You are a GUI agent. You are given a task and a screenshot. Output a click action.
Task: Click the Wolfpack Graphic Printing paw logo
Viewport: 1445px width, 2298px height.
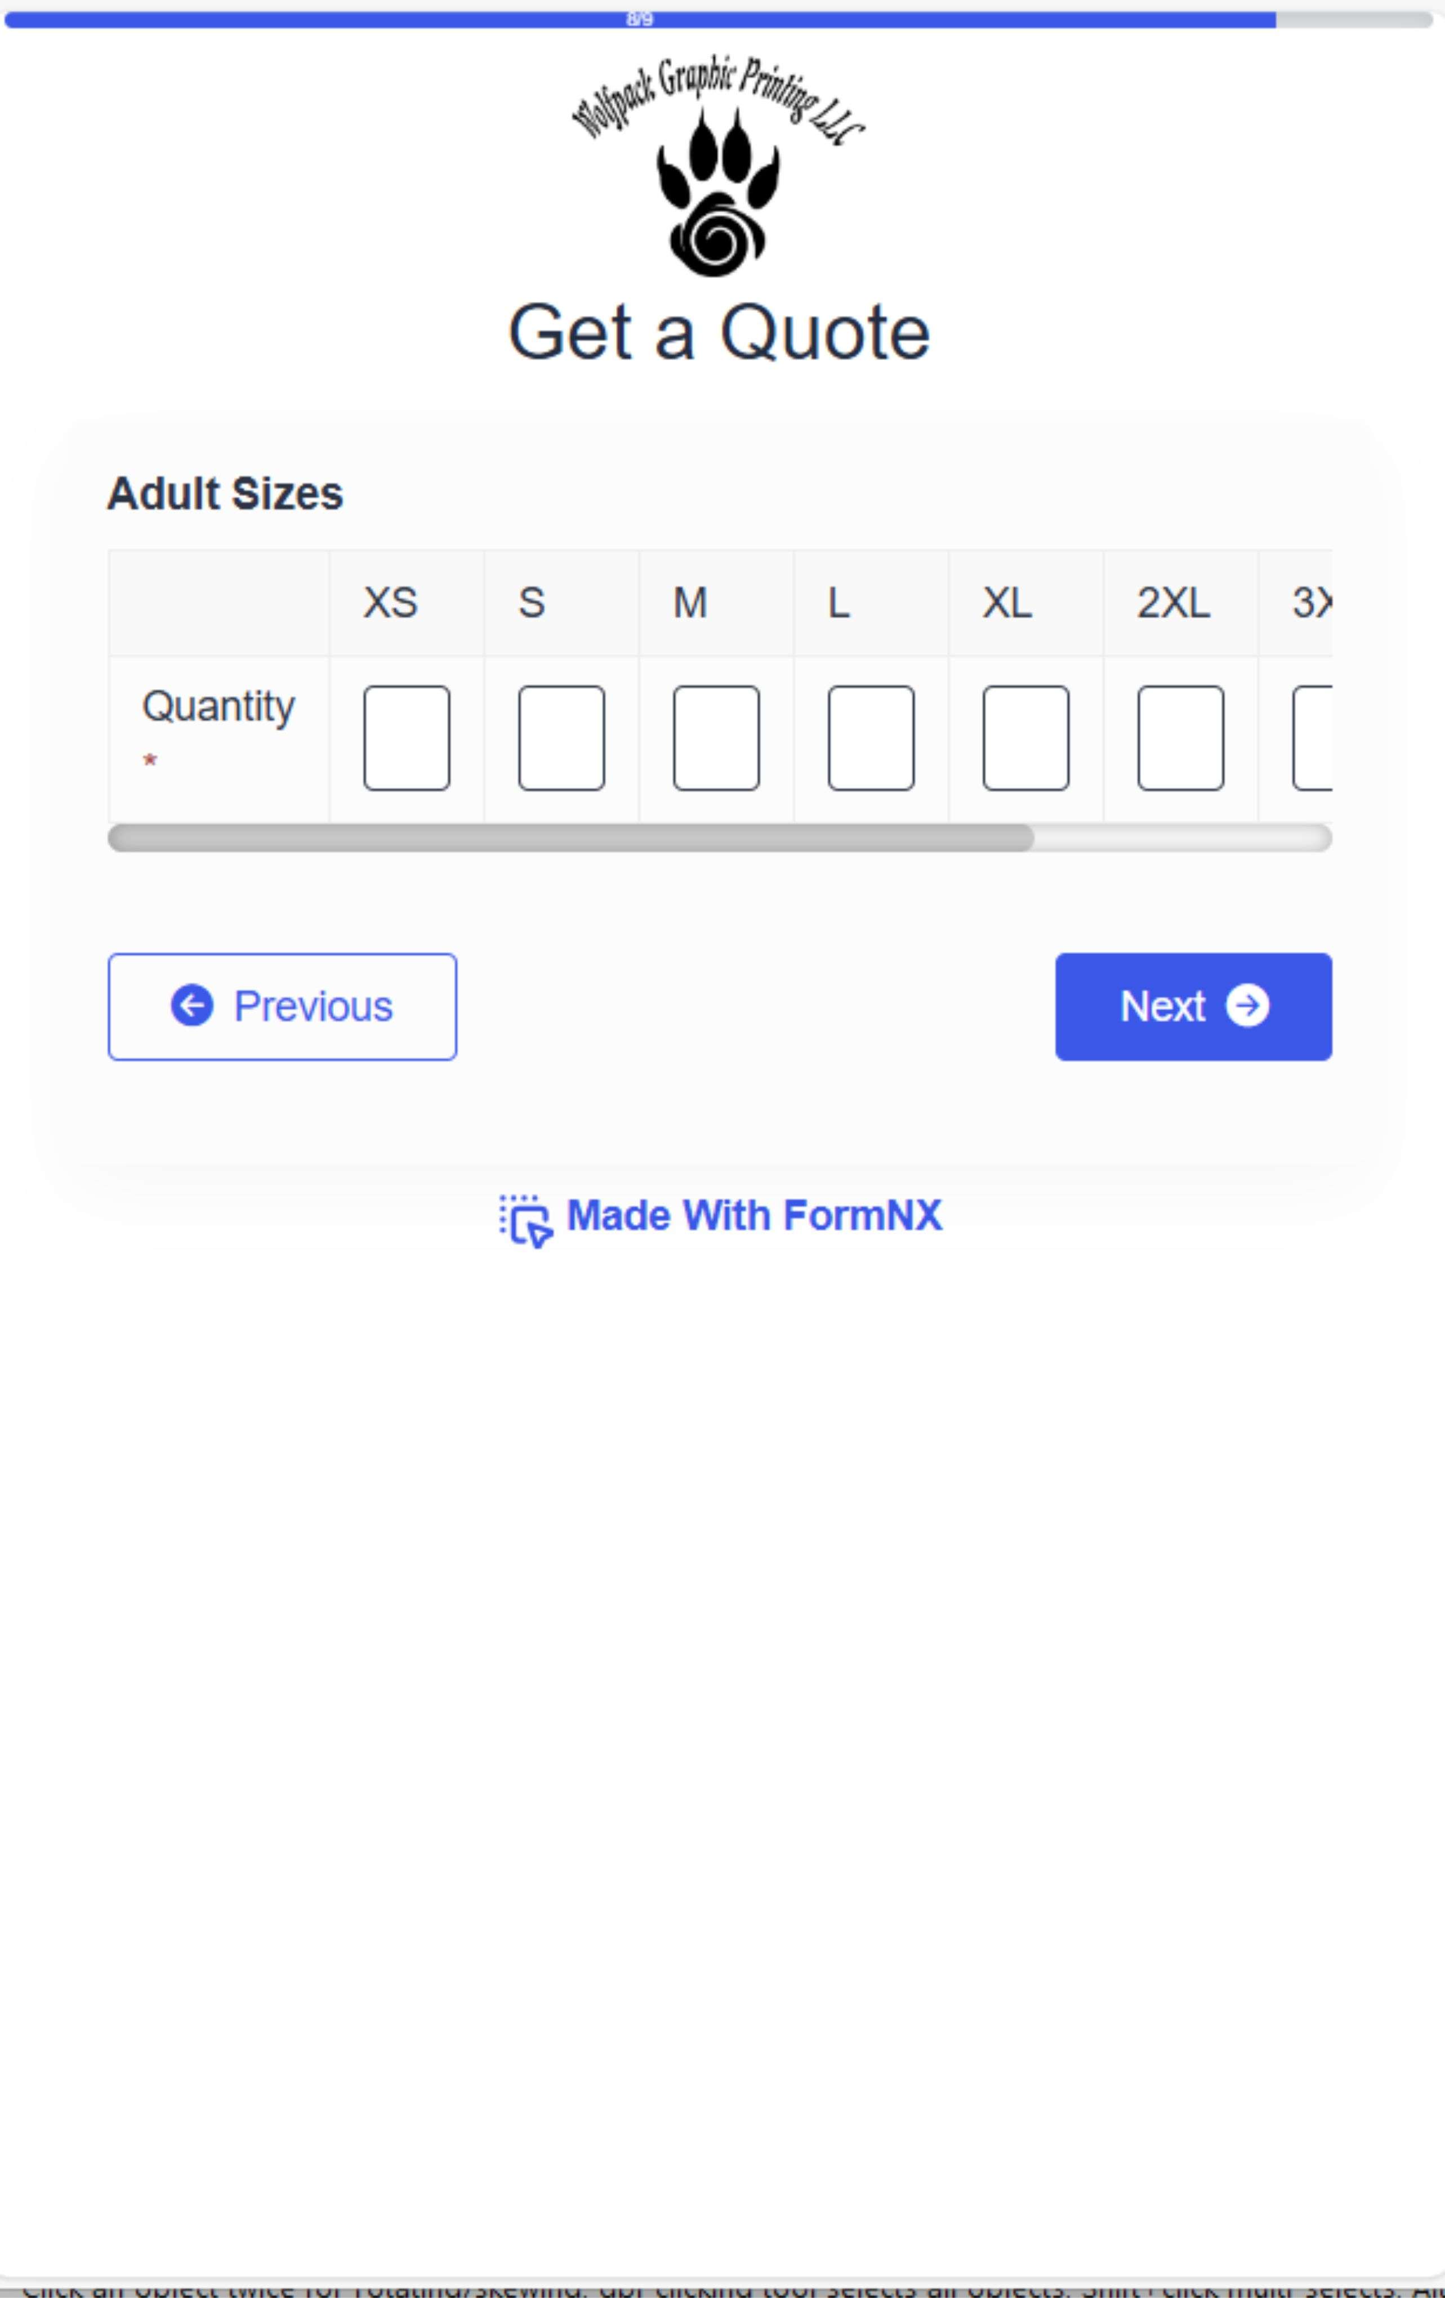(x=718, y=167)
